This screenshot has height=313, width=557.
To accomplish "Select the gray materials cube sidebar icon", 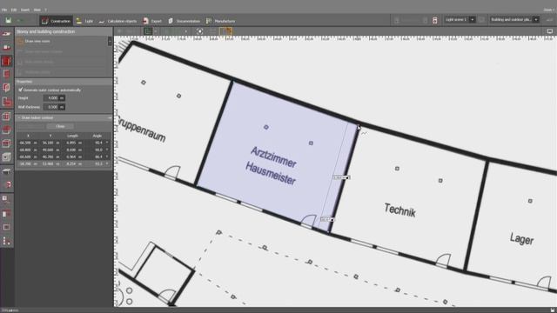I will tap(6, 157).
